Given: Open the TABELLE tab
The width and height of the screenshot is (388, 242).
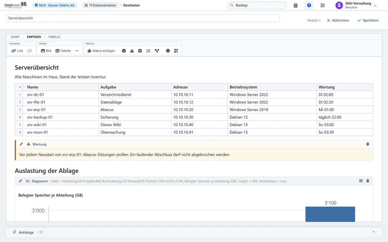Looking at the screenshot, I should point(54,37).
